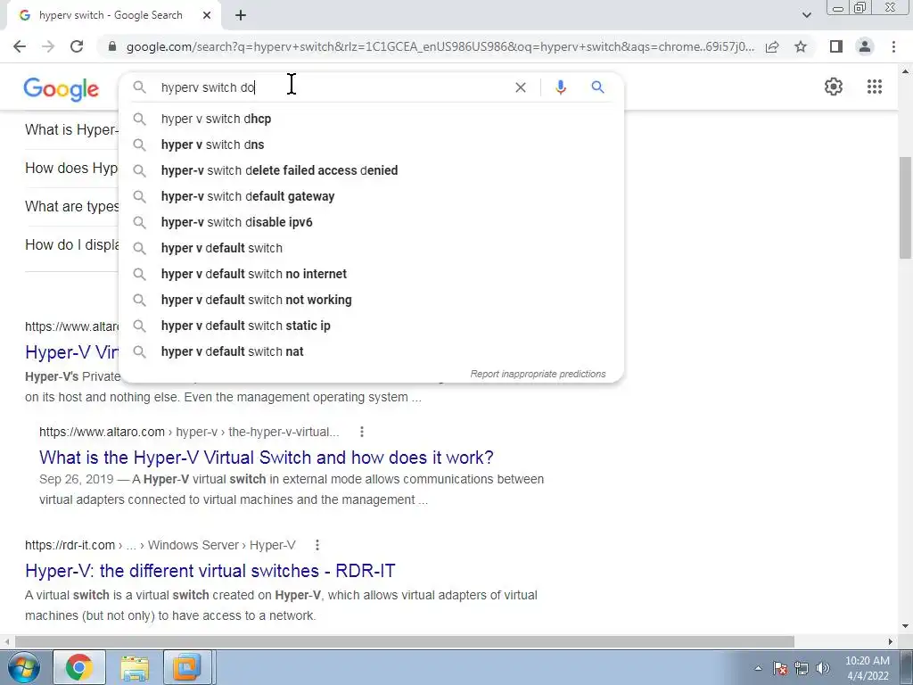Clear the search box with X icon
Screen dimensions: 913x685
pos(521,87)
